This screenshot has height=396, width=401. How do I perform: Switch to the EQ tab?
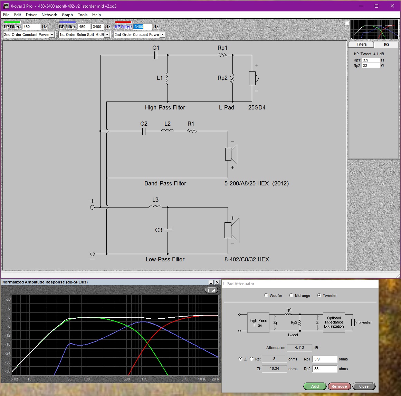click(x=386, y=45)
